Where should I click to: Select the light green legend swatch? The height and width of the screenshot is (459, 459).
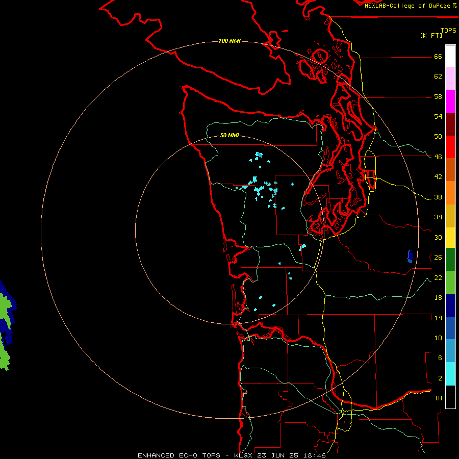tap(450, 283)
